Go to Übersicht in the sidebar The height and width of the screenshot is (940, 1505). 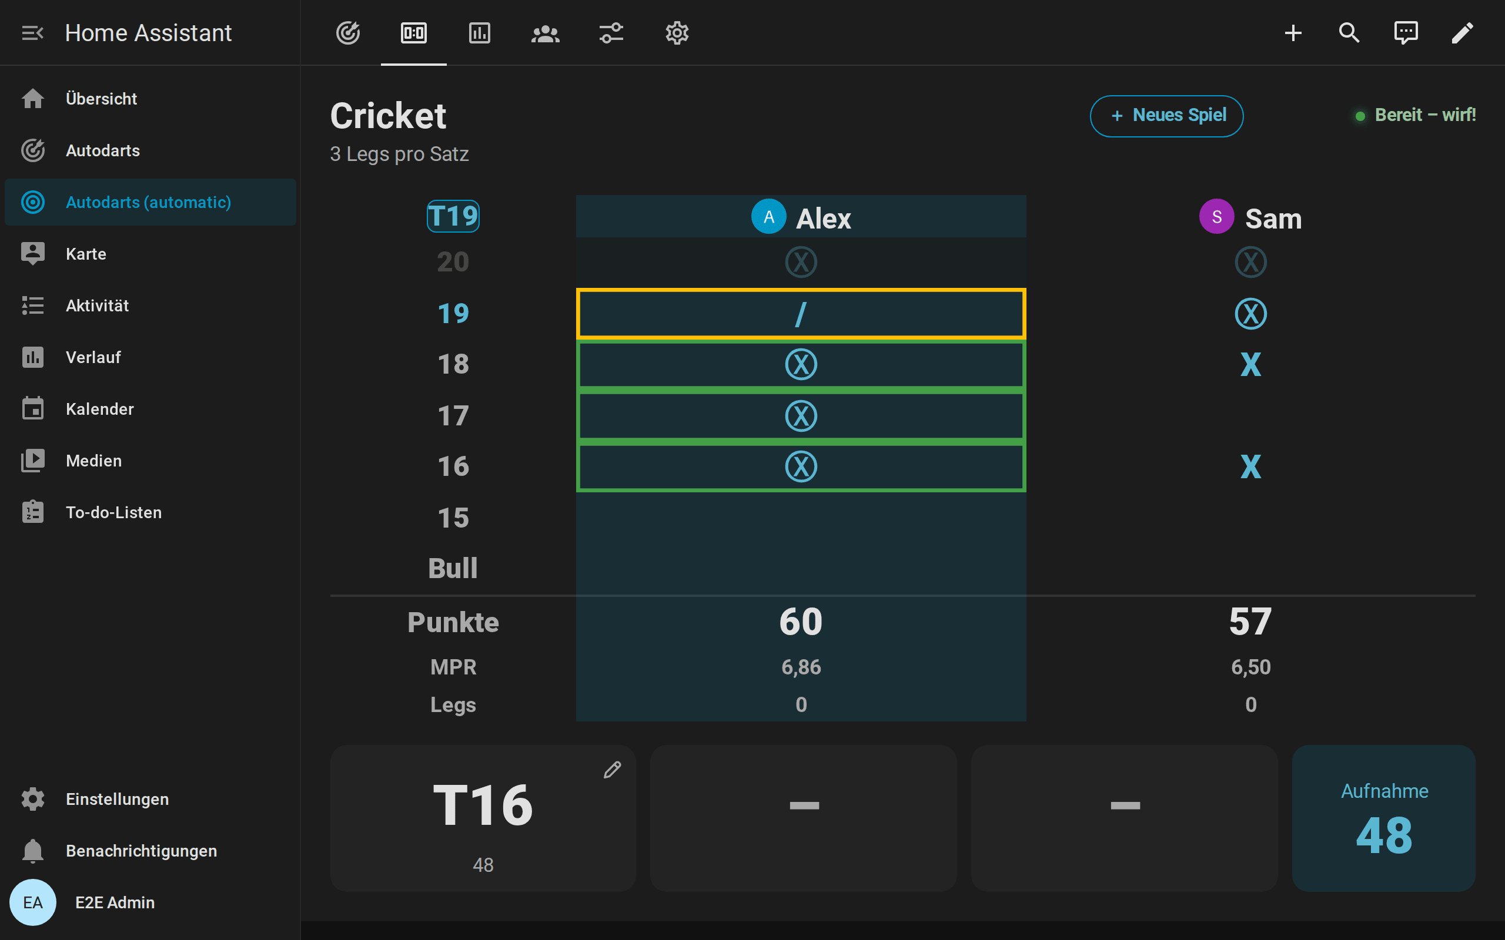[x=150, y=99]
